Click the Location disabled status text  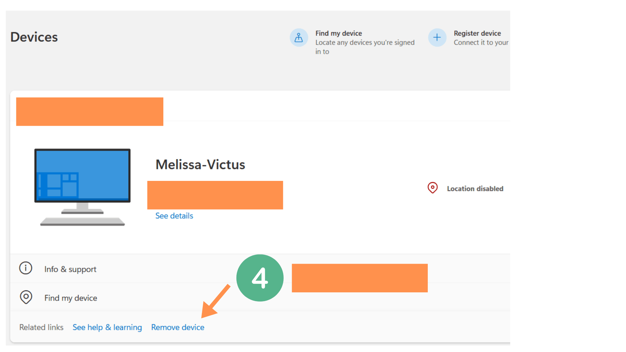click(475, 189)
